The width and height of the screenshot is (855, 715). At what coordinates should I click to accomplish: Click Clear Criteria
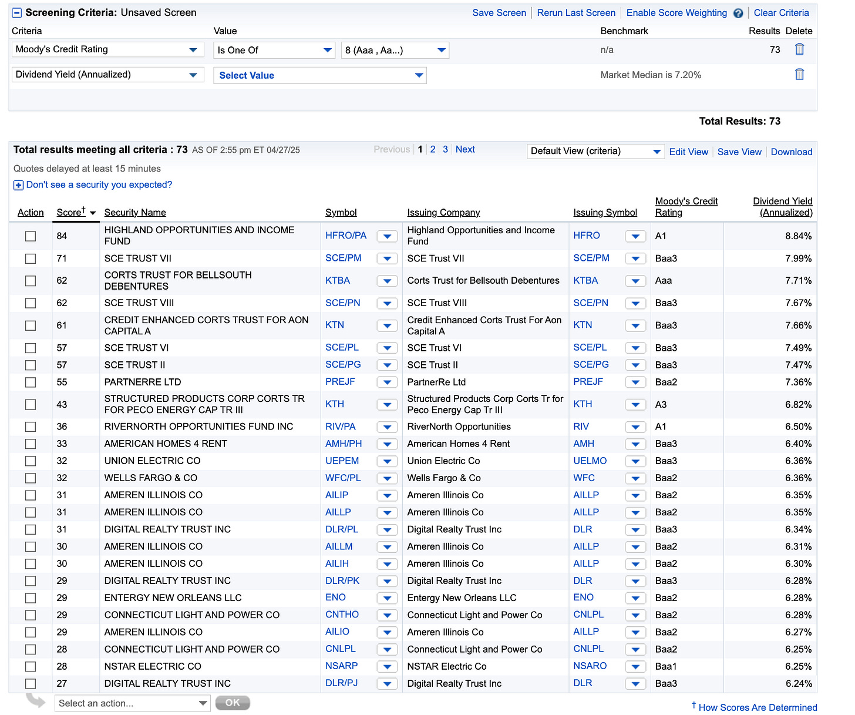[x=781, y=13]
